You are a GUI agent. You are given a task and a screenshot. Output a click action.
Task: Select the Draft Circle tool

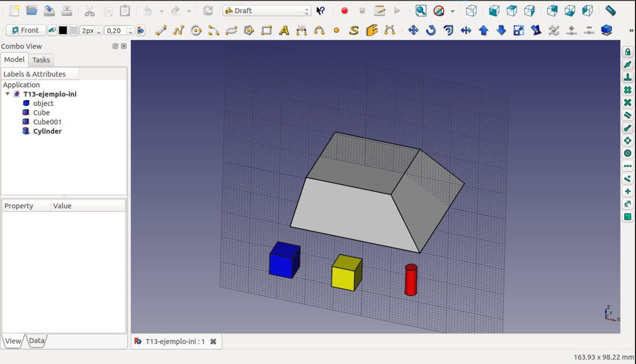(x=196, y=31)
